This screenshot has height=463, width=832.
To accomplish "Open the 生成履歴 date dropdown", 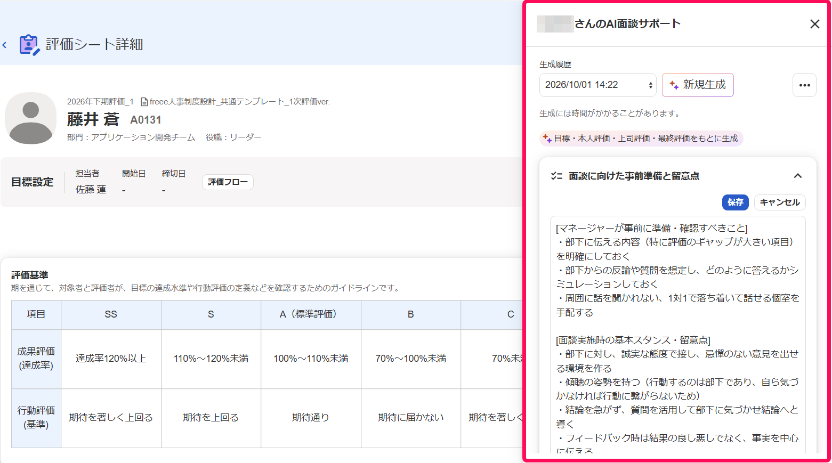I will point(598,85).
